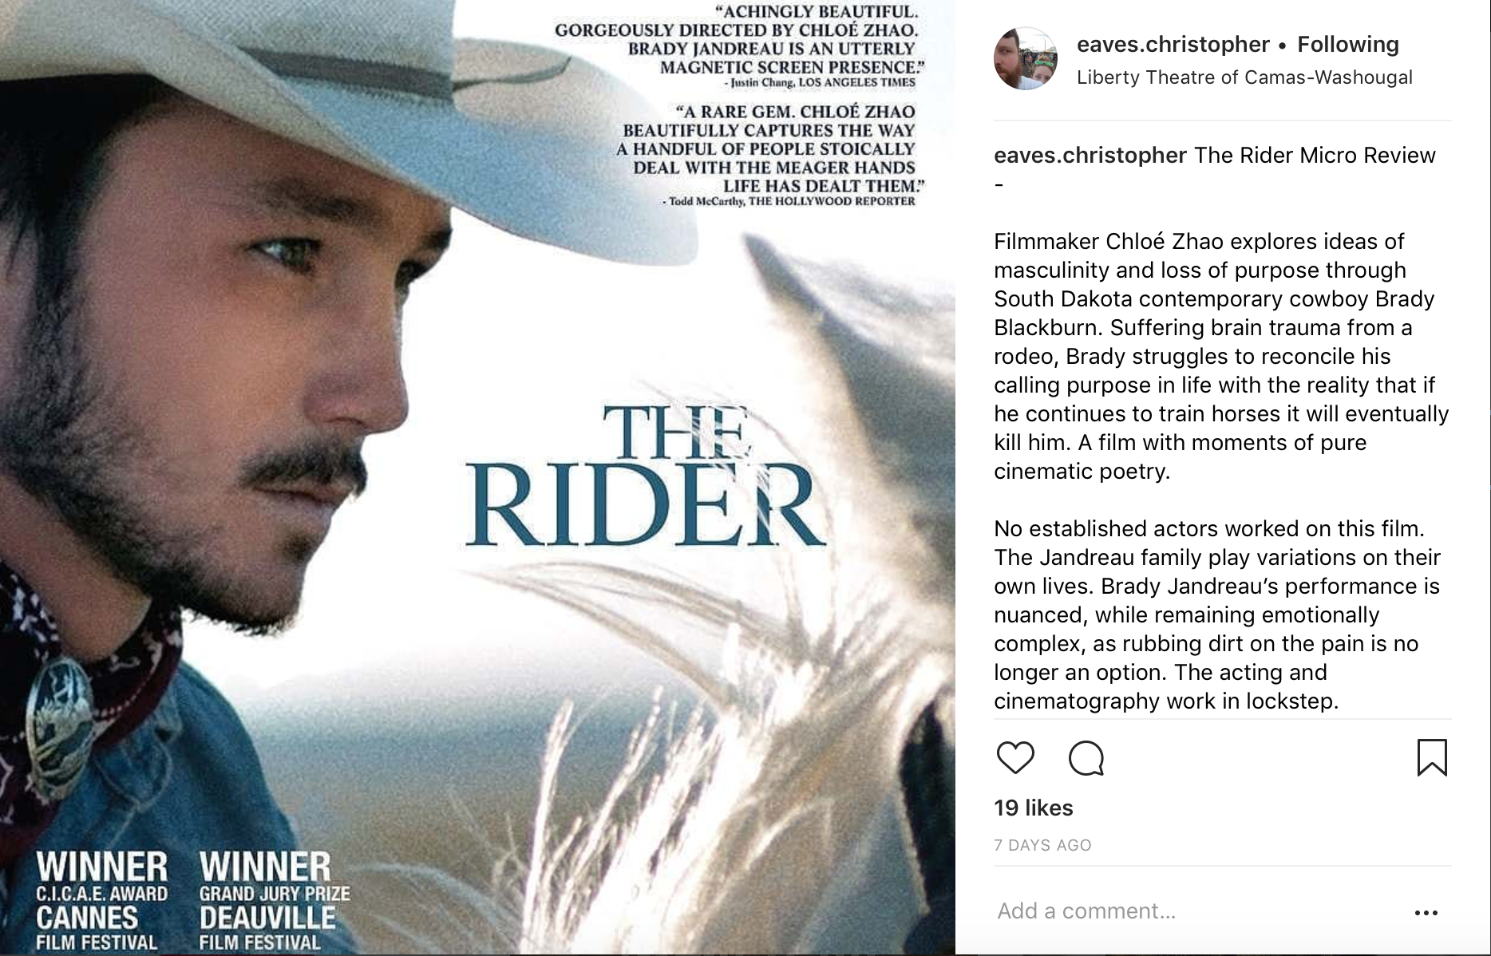This screenshot has height=956, width=1491.
Task: Click the Cannes Film Festival winner badge
Action: (101, 900)
